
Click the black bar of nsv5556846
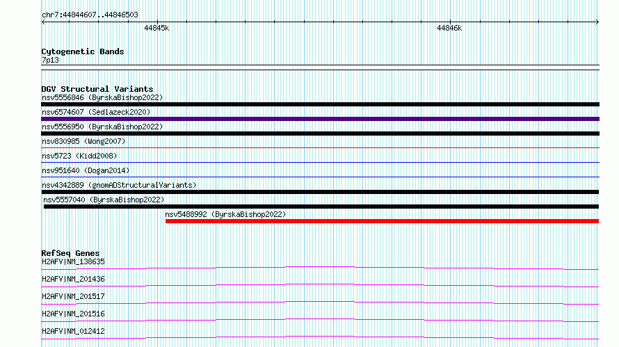pyautogui.click(x=320, y=104)
